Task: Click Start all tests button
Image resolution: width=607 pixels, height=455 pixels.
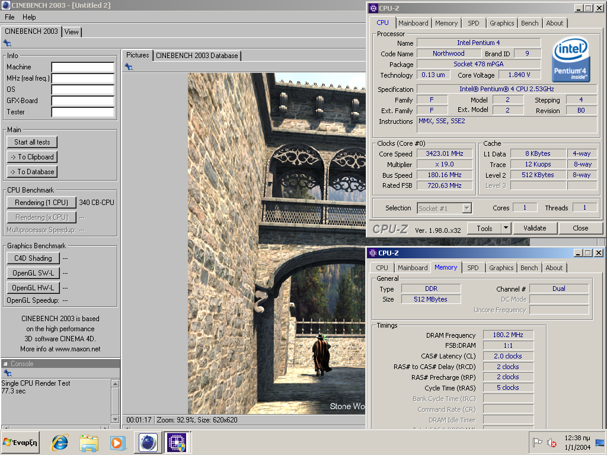Action: (32, 142)
